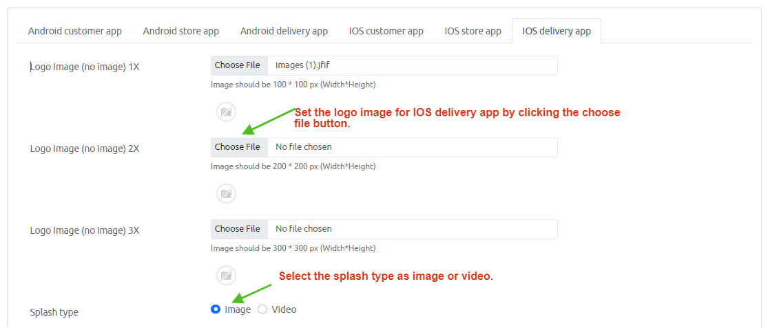Image resolution: width=768 pixels, height=328 pixels.
Task: Select the IOS delivery app tab
Action: [557, 31]
